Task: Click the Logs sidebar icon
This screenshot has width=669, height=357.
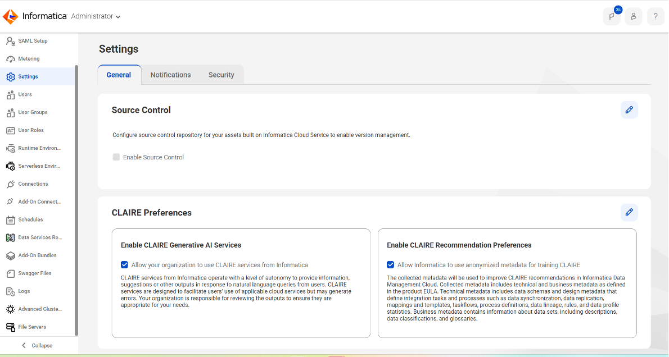Action: coord(10,291)
